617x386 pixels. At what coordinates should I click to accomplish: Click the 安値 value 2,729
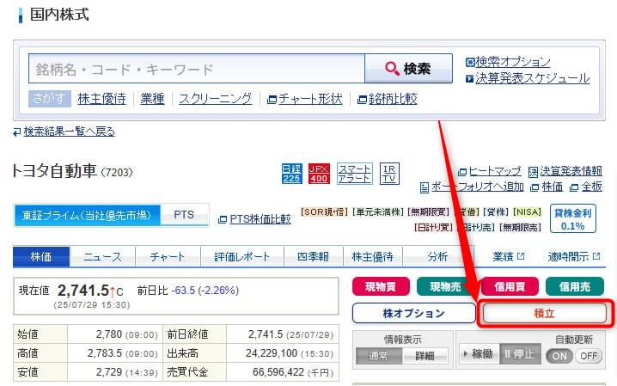tap(109, 372)
